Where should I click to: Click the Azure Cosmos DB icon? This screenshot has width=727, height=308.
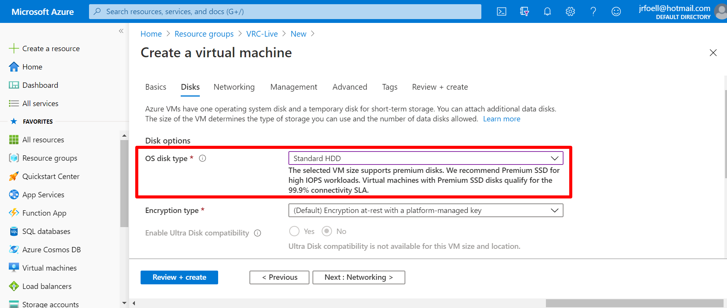[x=14, y=250]
